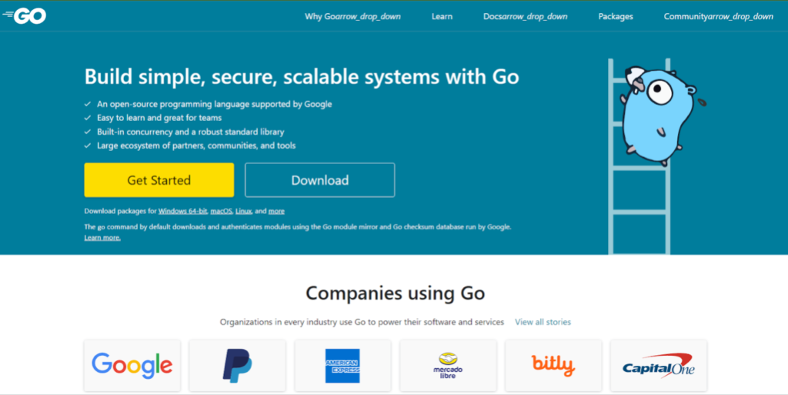Open the PayPal logo card
The image size is (788, 395).
click(x=237, y=365)
